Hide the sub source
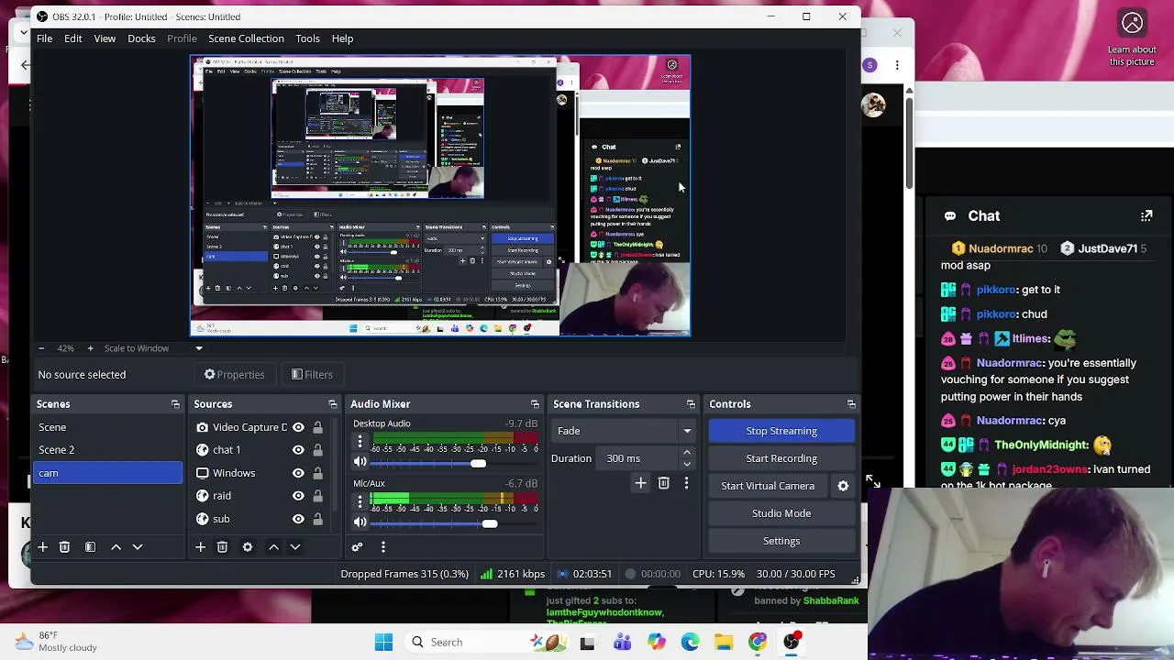The width and height of the screenshot is (1174, 660). tap(298, 519)
